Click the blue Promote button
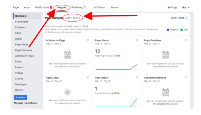 pos(20,97)
